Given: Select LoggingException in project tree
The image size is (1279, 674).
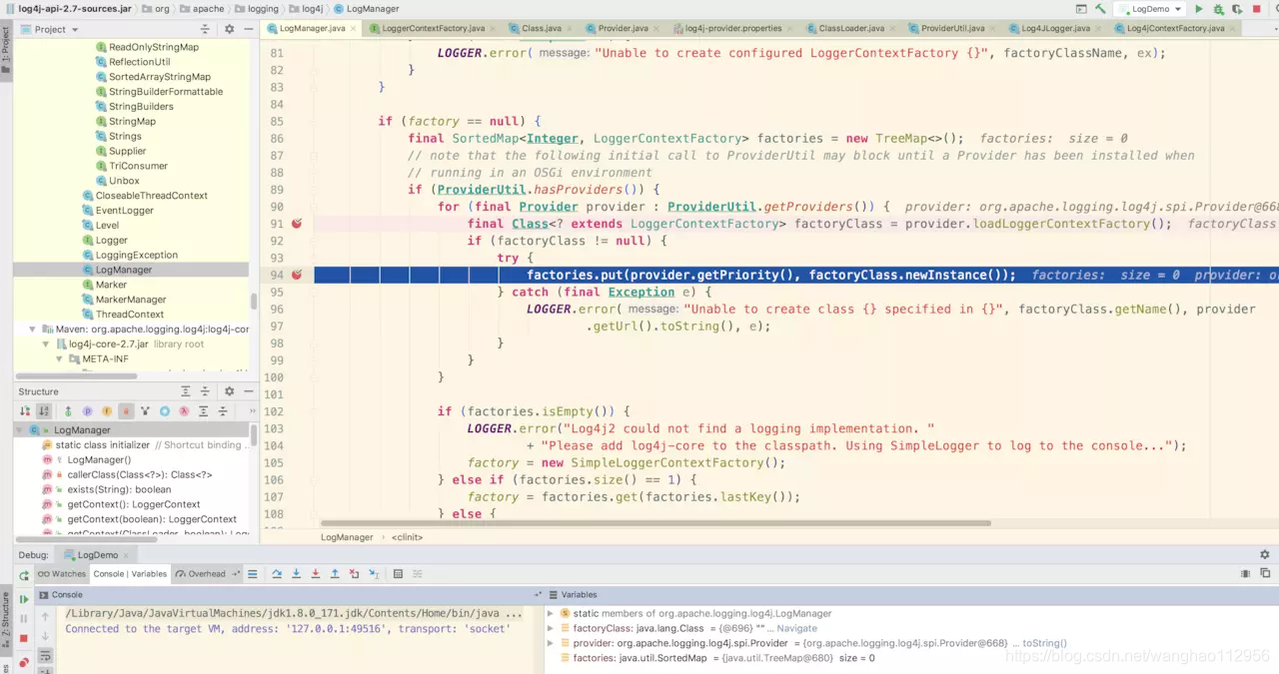Looking at the screenshot, I should coord(136,255).
